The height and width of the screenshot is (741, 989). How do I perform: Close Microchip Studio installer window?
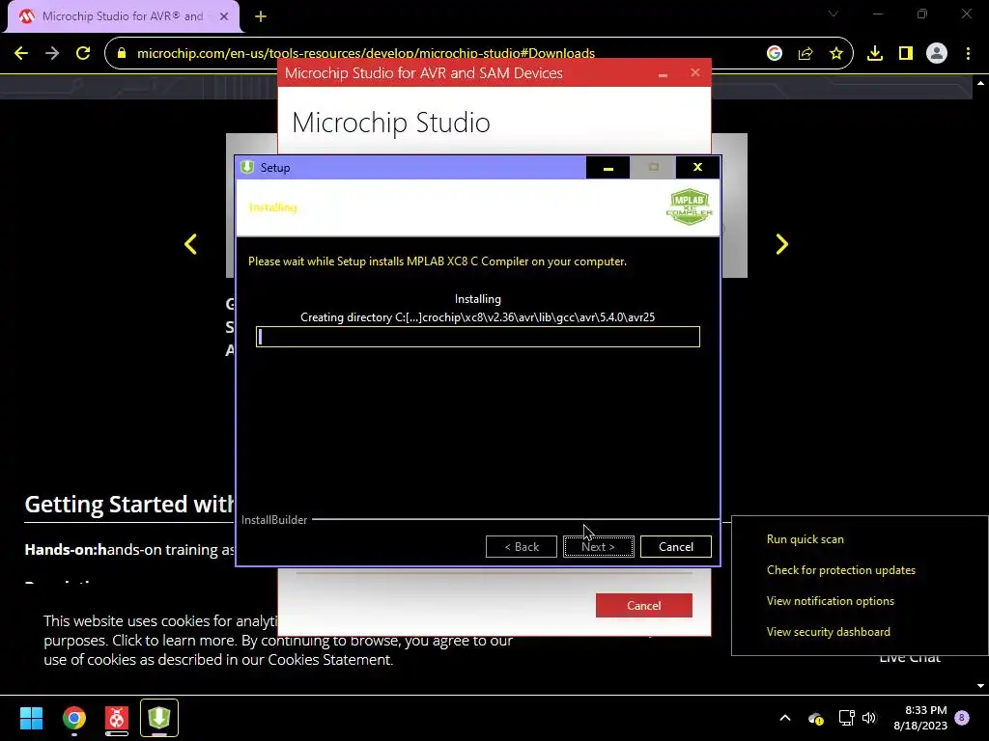695,72
